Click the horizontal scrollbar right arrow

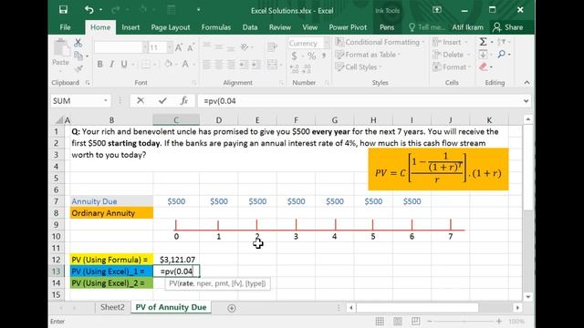517,308
